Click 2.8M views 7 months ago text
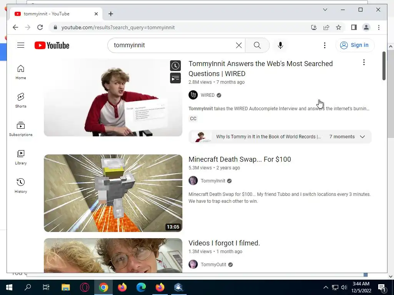 216,82
